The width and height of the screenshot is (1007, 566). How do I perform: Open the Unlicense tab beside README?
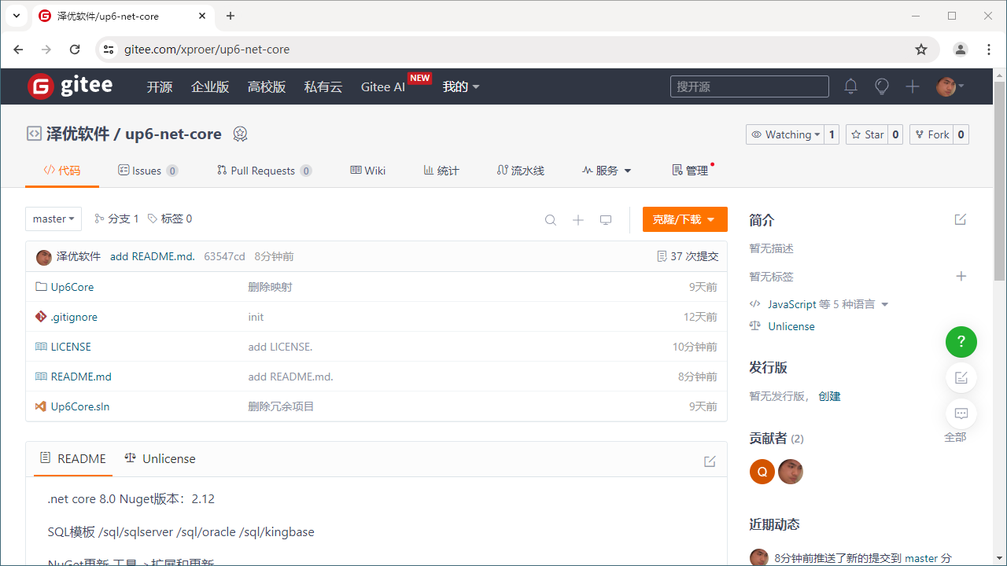[x=160, y=458]
